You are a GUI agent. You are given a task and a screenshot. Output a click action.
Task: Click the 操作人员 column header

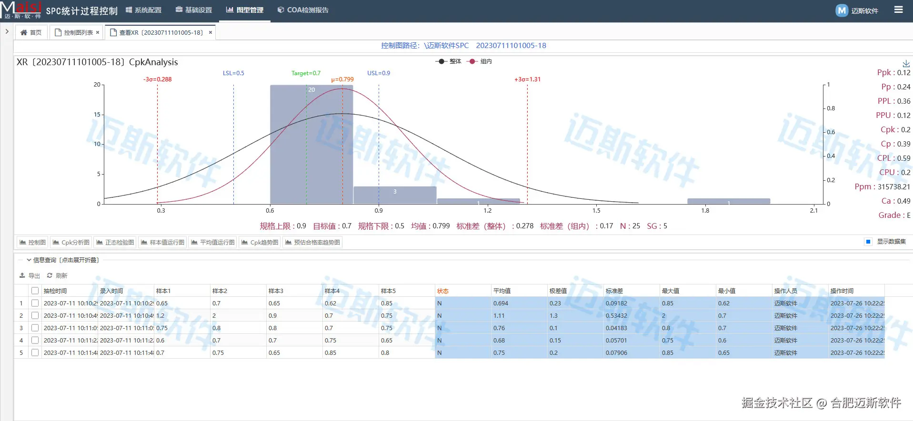pyautogui.click(x=800, y=291)
